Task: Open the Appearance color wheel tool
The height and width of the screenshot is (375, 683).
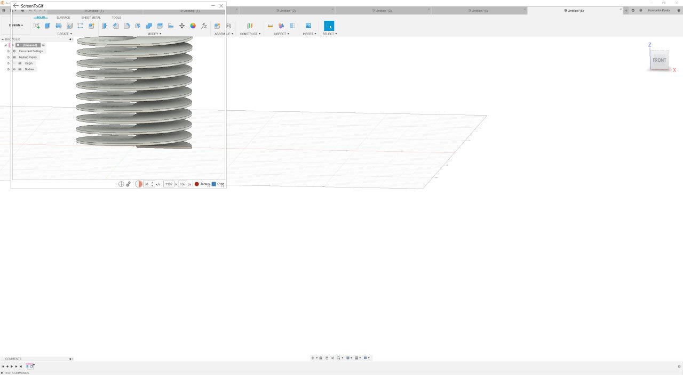Action: (x=193, y=26)
